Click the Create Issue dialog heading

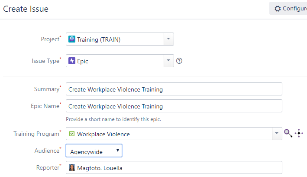26,9
